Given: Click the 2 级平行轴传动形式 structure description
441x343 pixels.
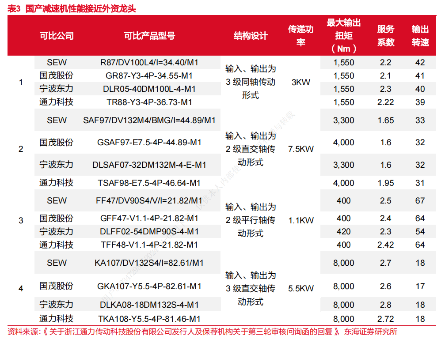Looking at the screenshot, I should click(250, 220).
